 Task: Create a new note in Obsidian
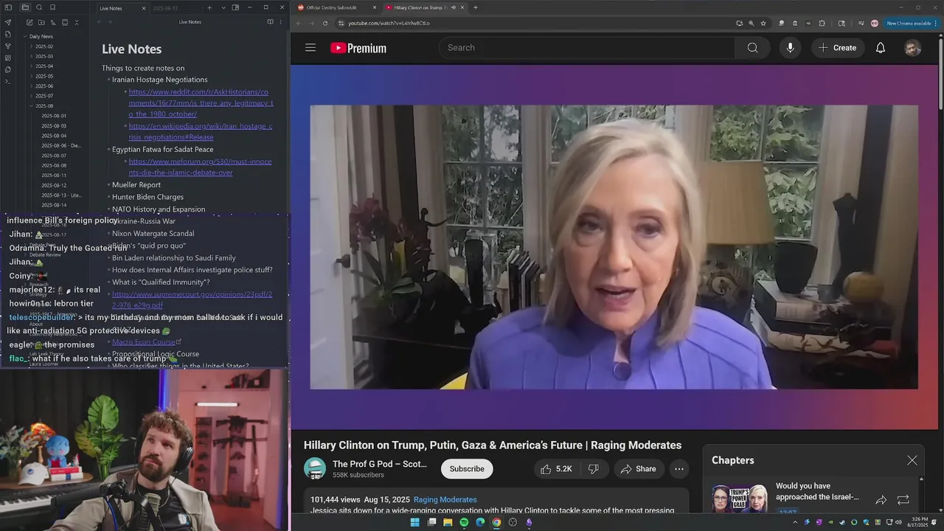tap(29, 22)
